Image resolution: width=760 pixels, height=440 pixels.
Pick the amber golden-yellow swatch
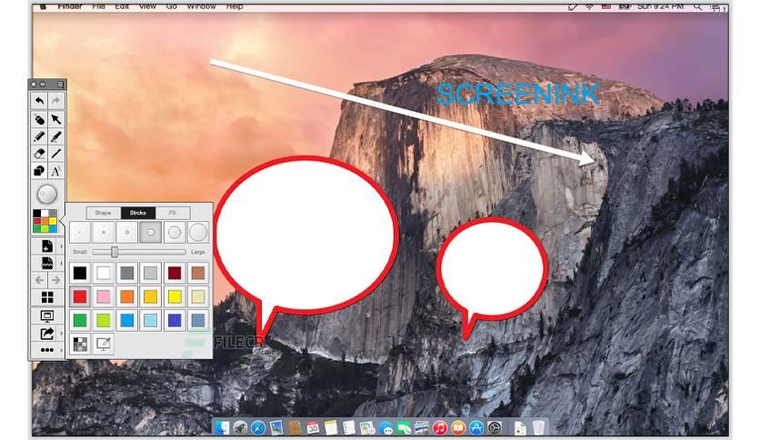click(x=151, y=296)
